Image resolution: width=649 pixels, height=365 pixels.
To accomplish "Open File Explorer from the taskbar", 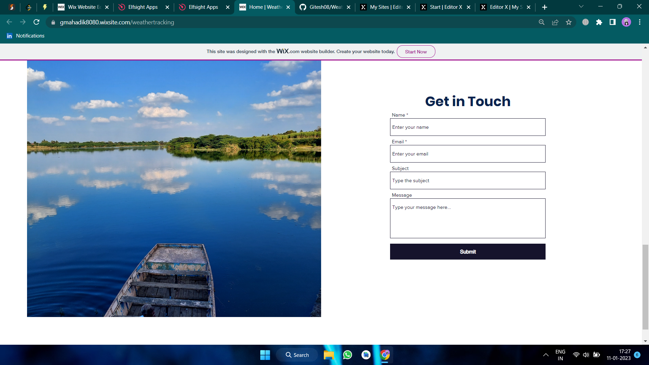I will point(329,355).
